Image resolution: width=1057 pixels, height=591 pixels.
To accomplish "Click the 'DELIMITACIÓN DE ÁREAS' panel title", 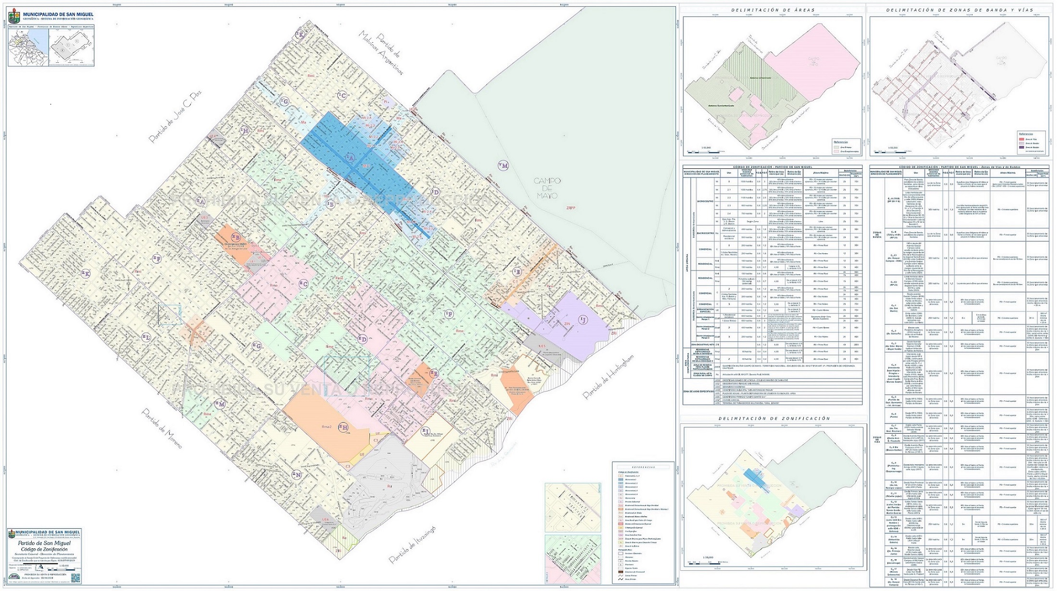I will pos(773,10).
